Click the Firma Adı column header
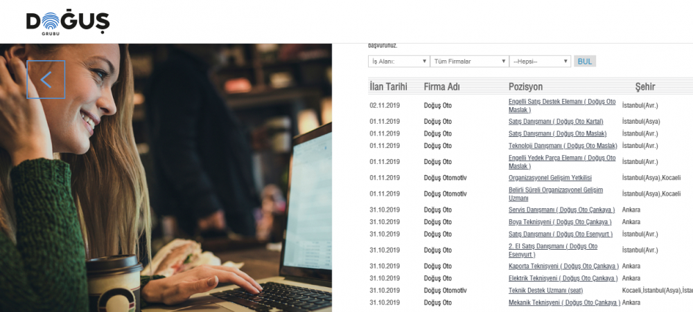The height and width of the screenshot is (312, 693). (x=441, y=86)
